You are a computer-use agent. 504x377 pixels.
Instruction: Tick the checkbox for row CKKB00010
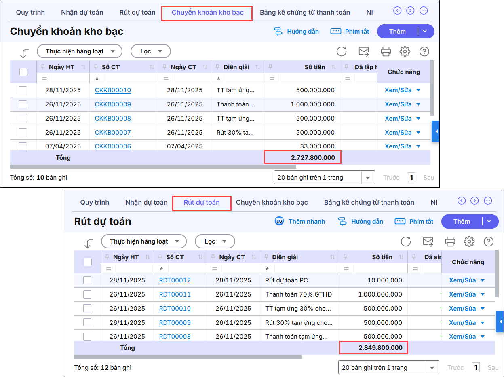23,90
